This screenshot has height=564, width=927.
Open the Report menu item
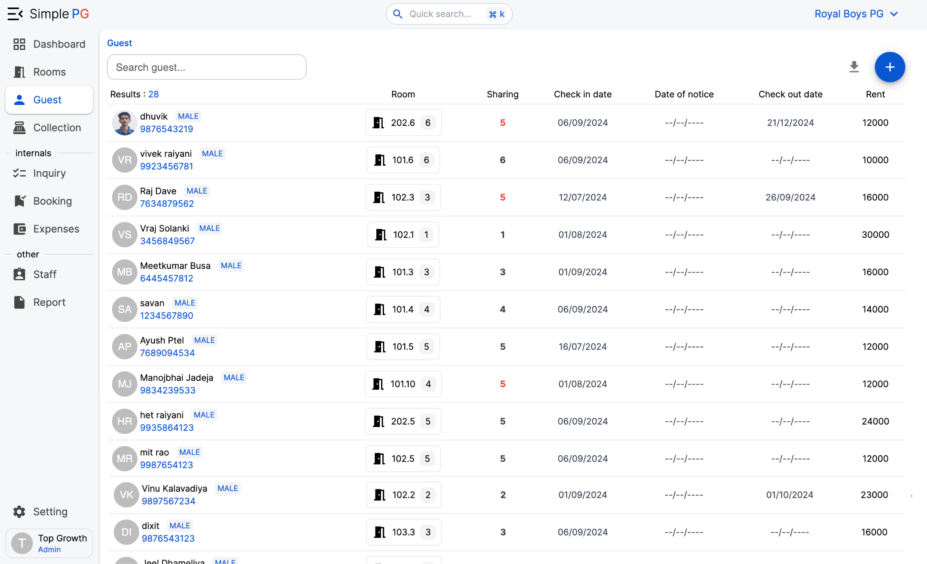tap(49, 302)
